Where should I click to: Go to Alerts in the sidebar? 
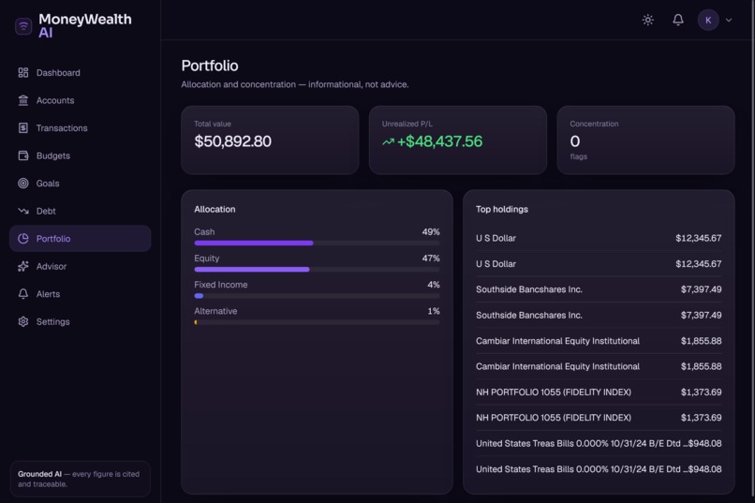point(80,293)
